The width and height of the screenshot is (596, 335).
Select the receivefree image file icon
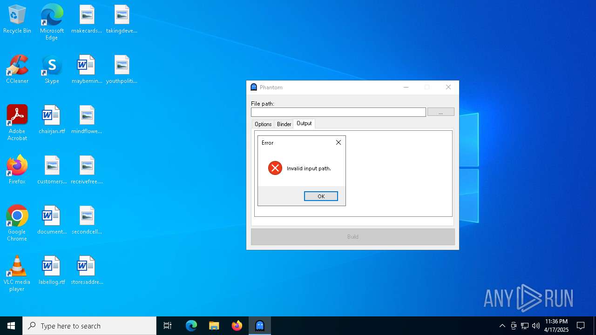(x=87, y=170)
